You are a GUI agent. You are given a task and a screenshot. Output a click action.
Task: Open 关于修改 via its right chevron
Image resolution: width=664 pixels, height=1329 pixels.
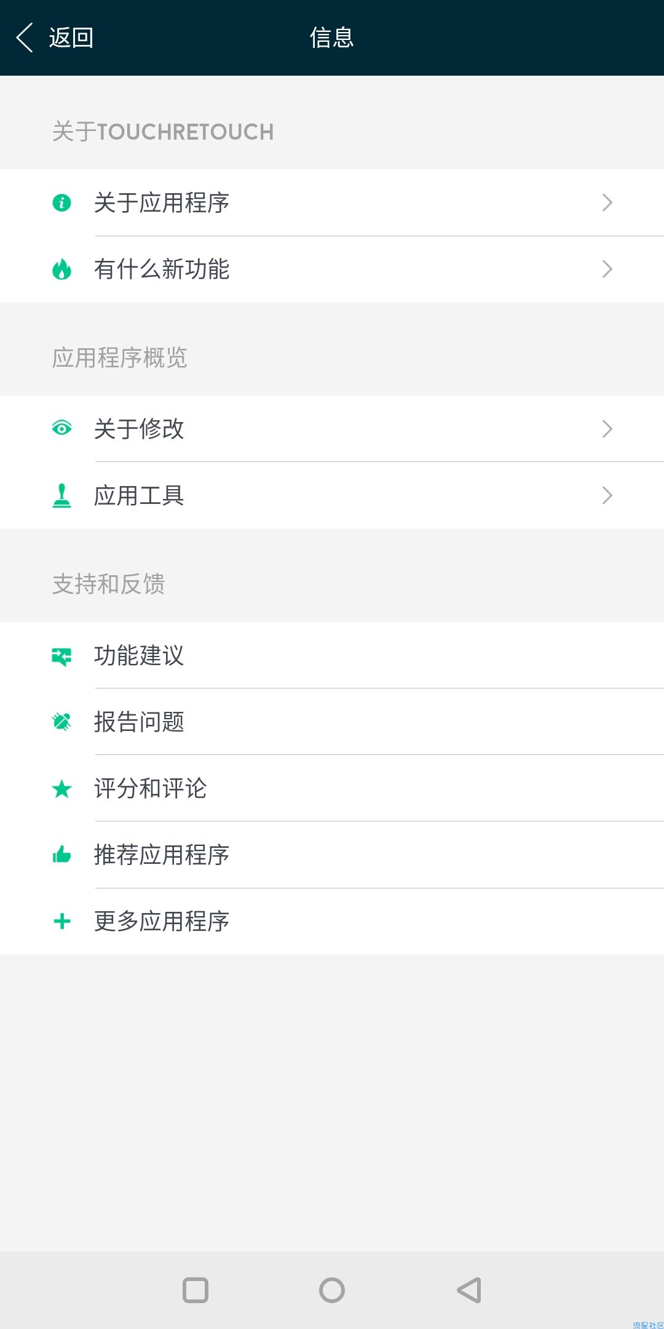(x=607, y=429)
